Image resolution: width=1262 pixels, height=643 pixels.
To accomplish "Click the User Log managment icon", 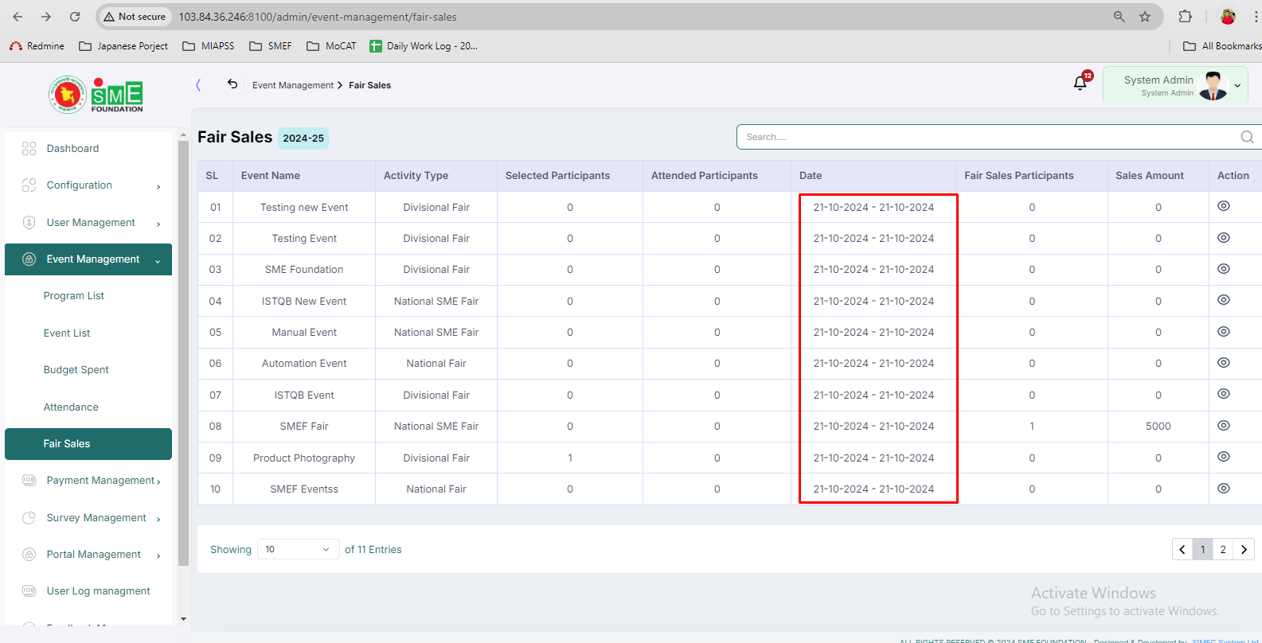I will click(29, 590).
